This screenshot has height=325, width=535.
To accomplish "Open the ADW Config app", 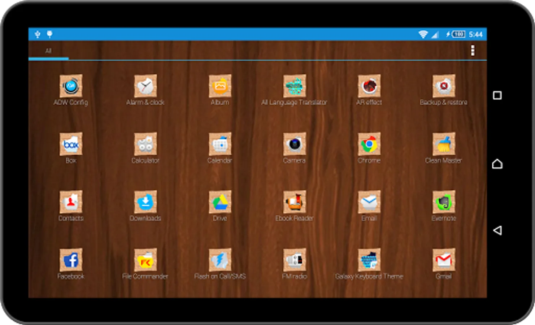I will (x=71, y=86).
